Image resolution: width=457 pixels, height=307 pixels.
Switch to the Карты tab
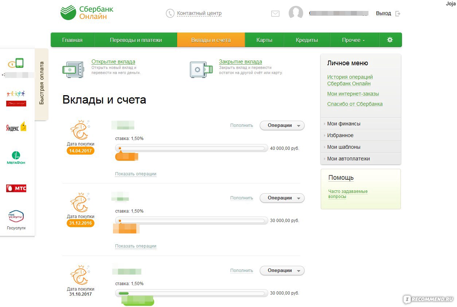pos(264,40)
